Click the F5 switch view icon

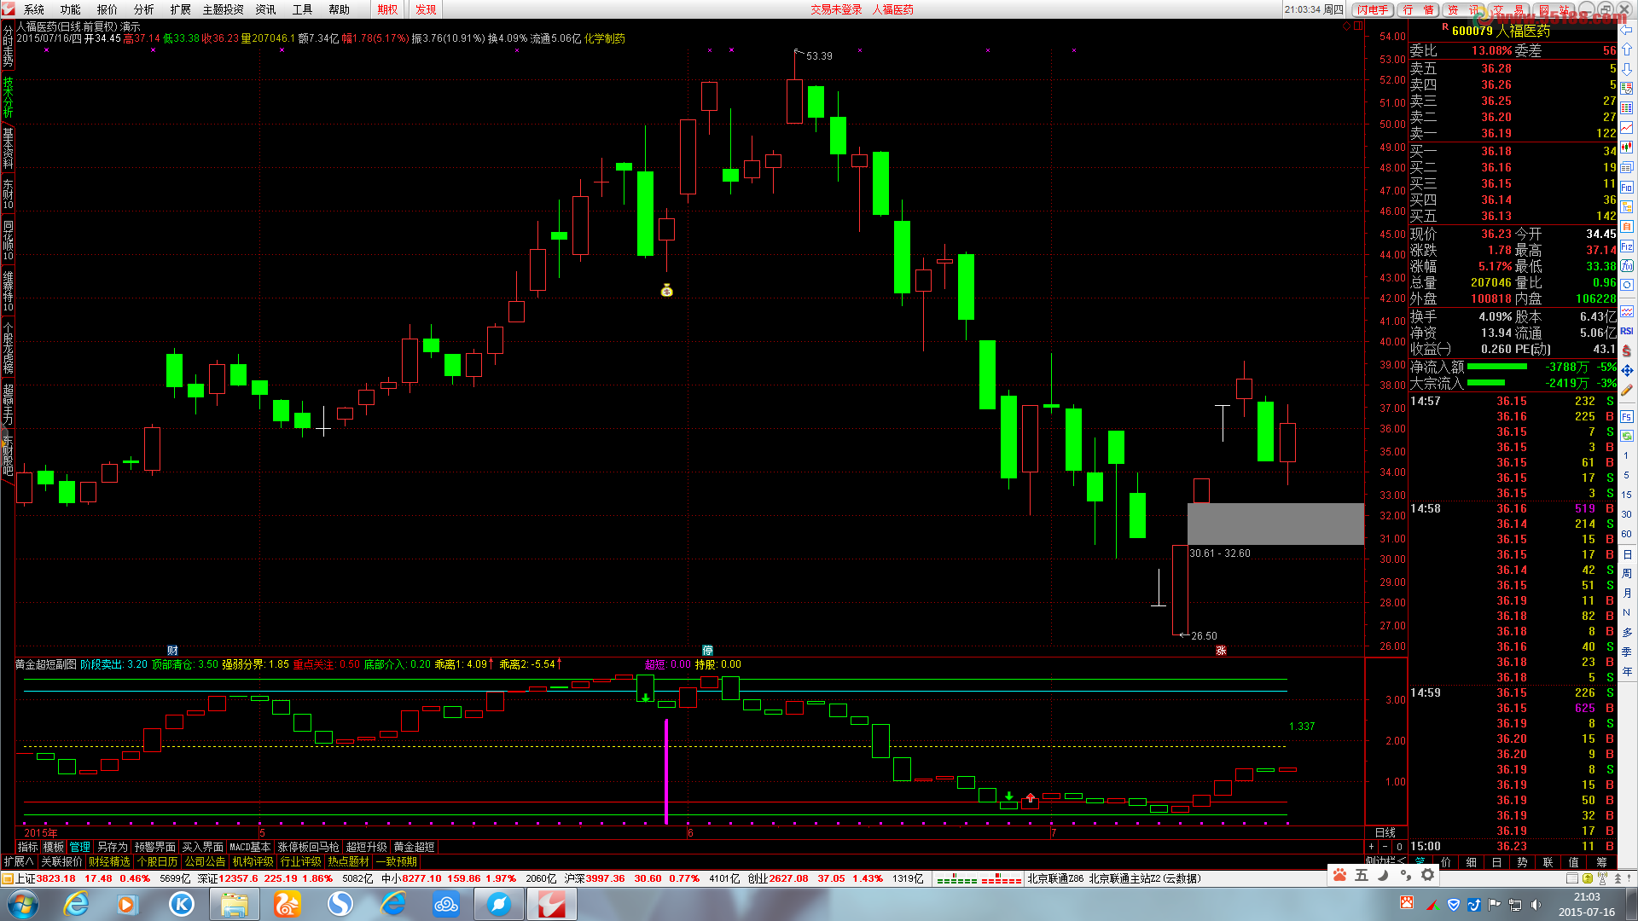point(1627,416)
